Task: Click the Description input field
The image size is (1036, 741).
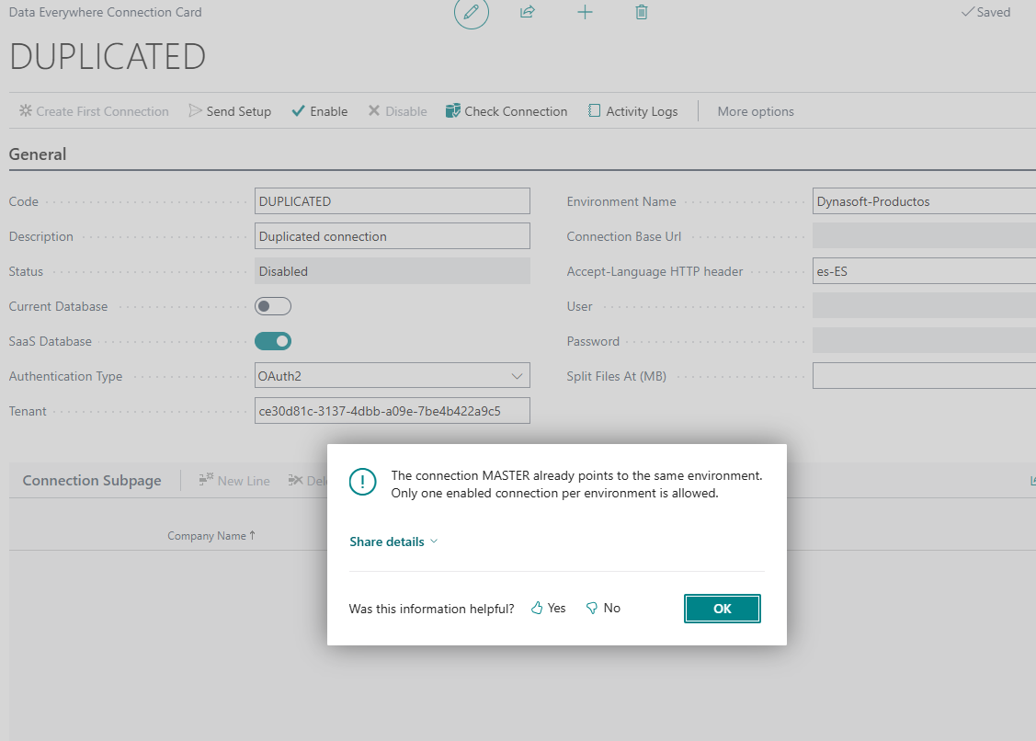Action: (393, 236)
